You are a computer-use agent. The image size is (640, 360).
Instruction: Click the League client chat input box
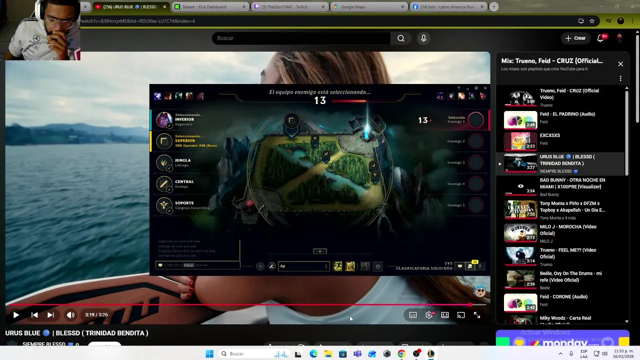(198, 265)
